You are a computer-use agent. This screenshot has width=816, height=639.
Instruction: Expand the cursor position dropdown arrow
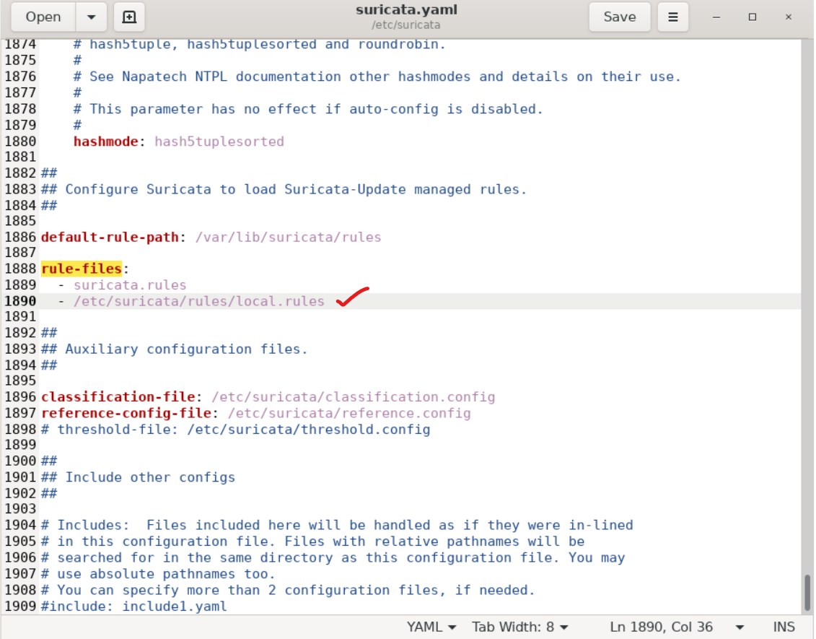(740, 627)
